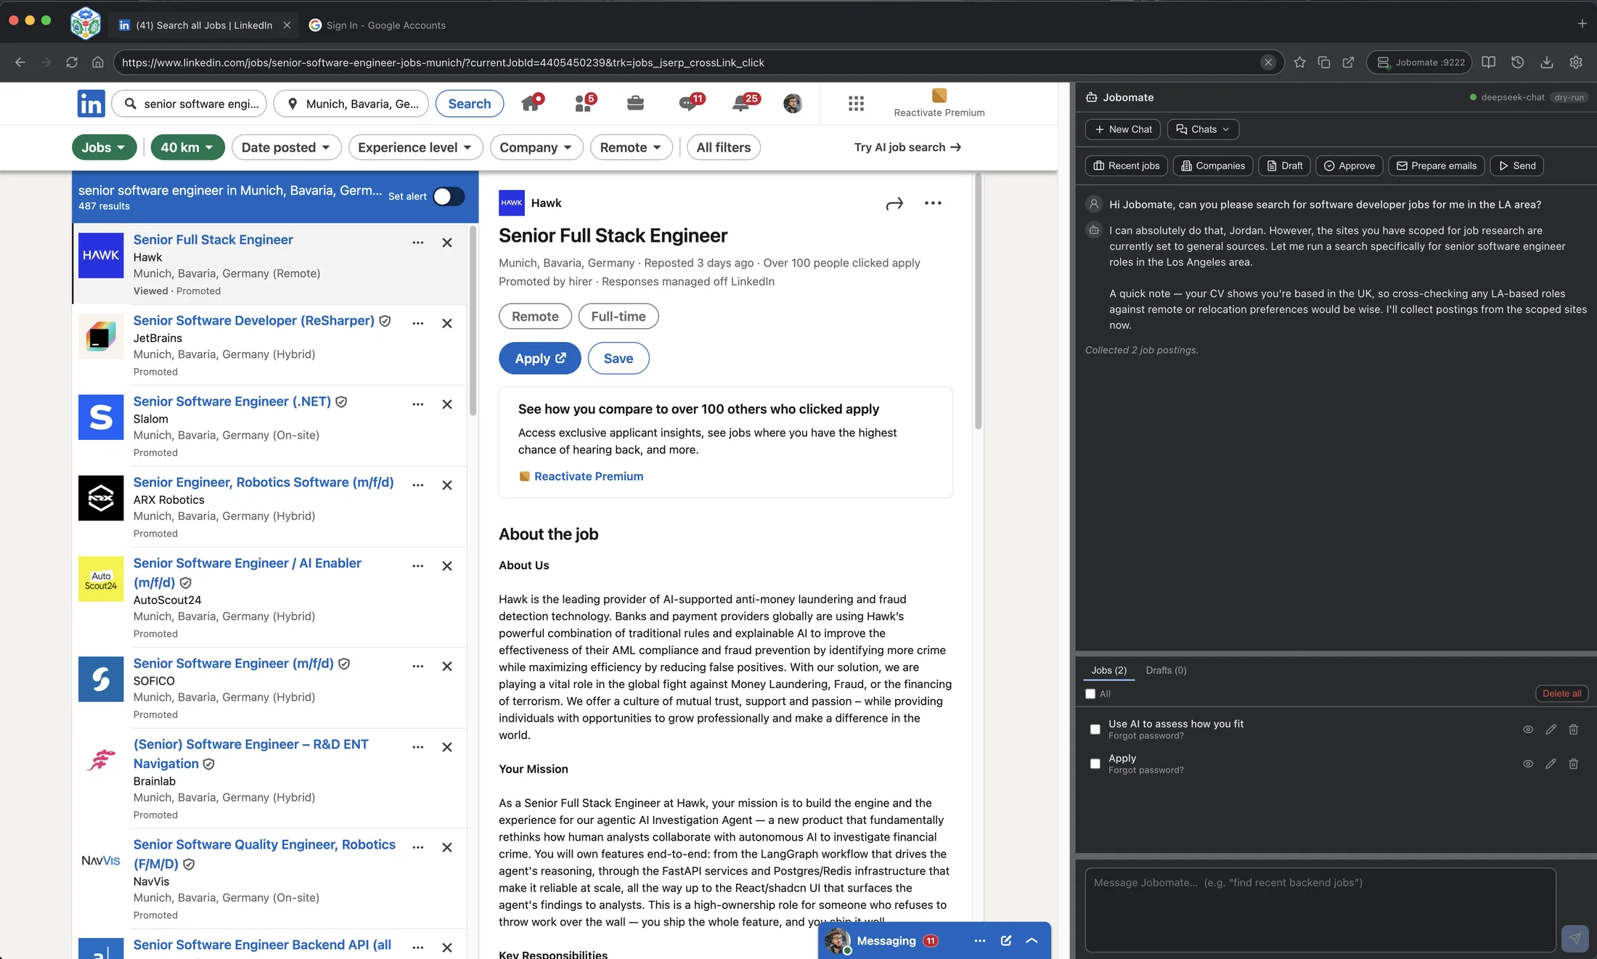1597x959 pixels.
Task: Reload the current browser page
Action: [x=72, y=62]
